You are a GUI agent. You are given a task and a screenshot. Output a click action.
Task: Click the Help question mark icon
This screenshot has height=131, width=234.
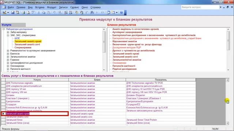pyautogui.click(x=121, y=12)
